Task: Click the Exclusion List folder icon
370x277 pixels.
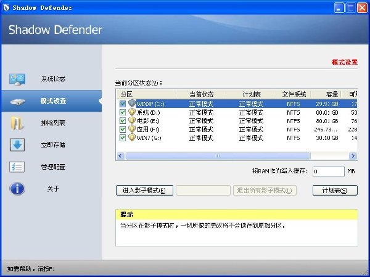Action: (x=17, y=123)
